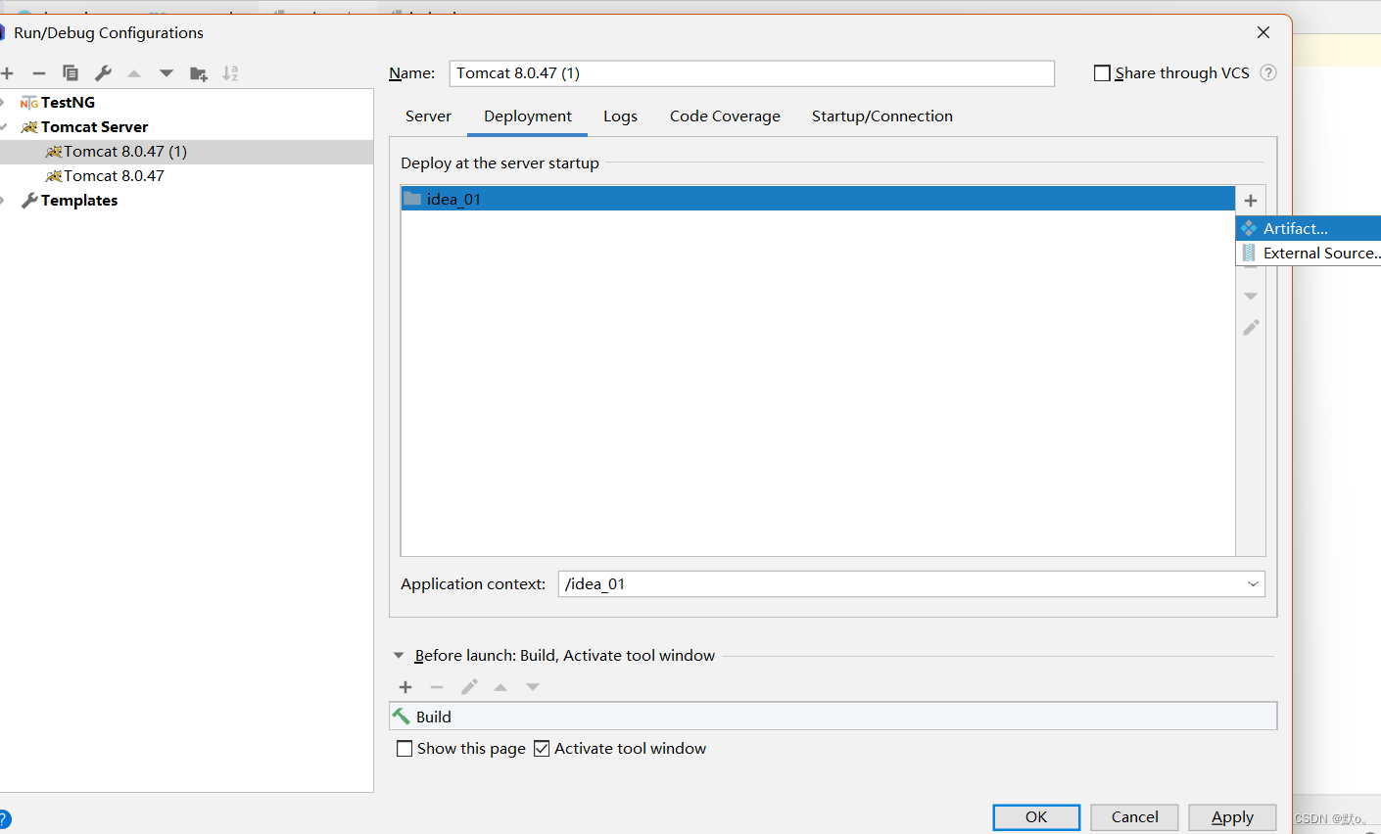Create new configuration folder
Screen dimensions: 1381x834
point(199,73)
